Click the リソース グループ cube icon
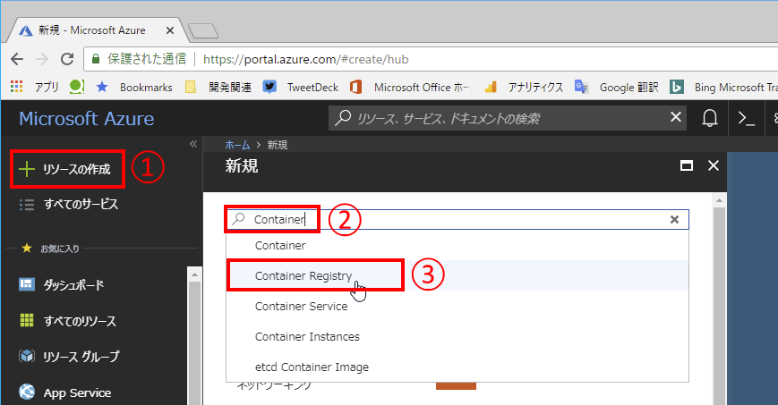This screenshot has width=778, height=405. [26, 356]
